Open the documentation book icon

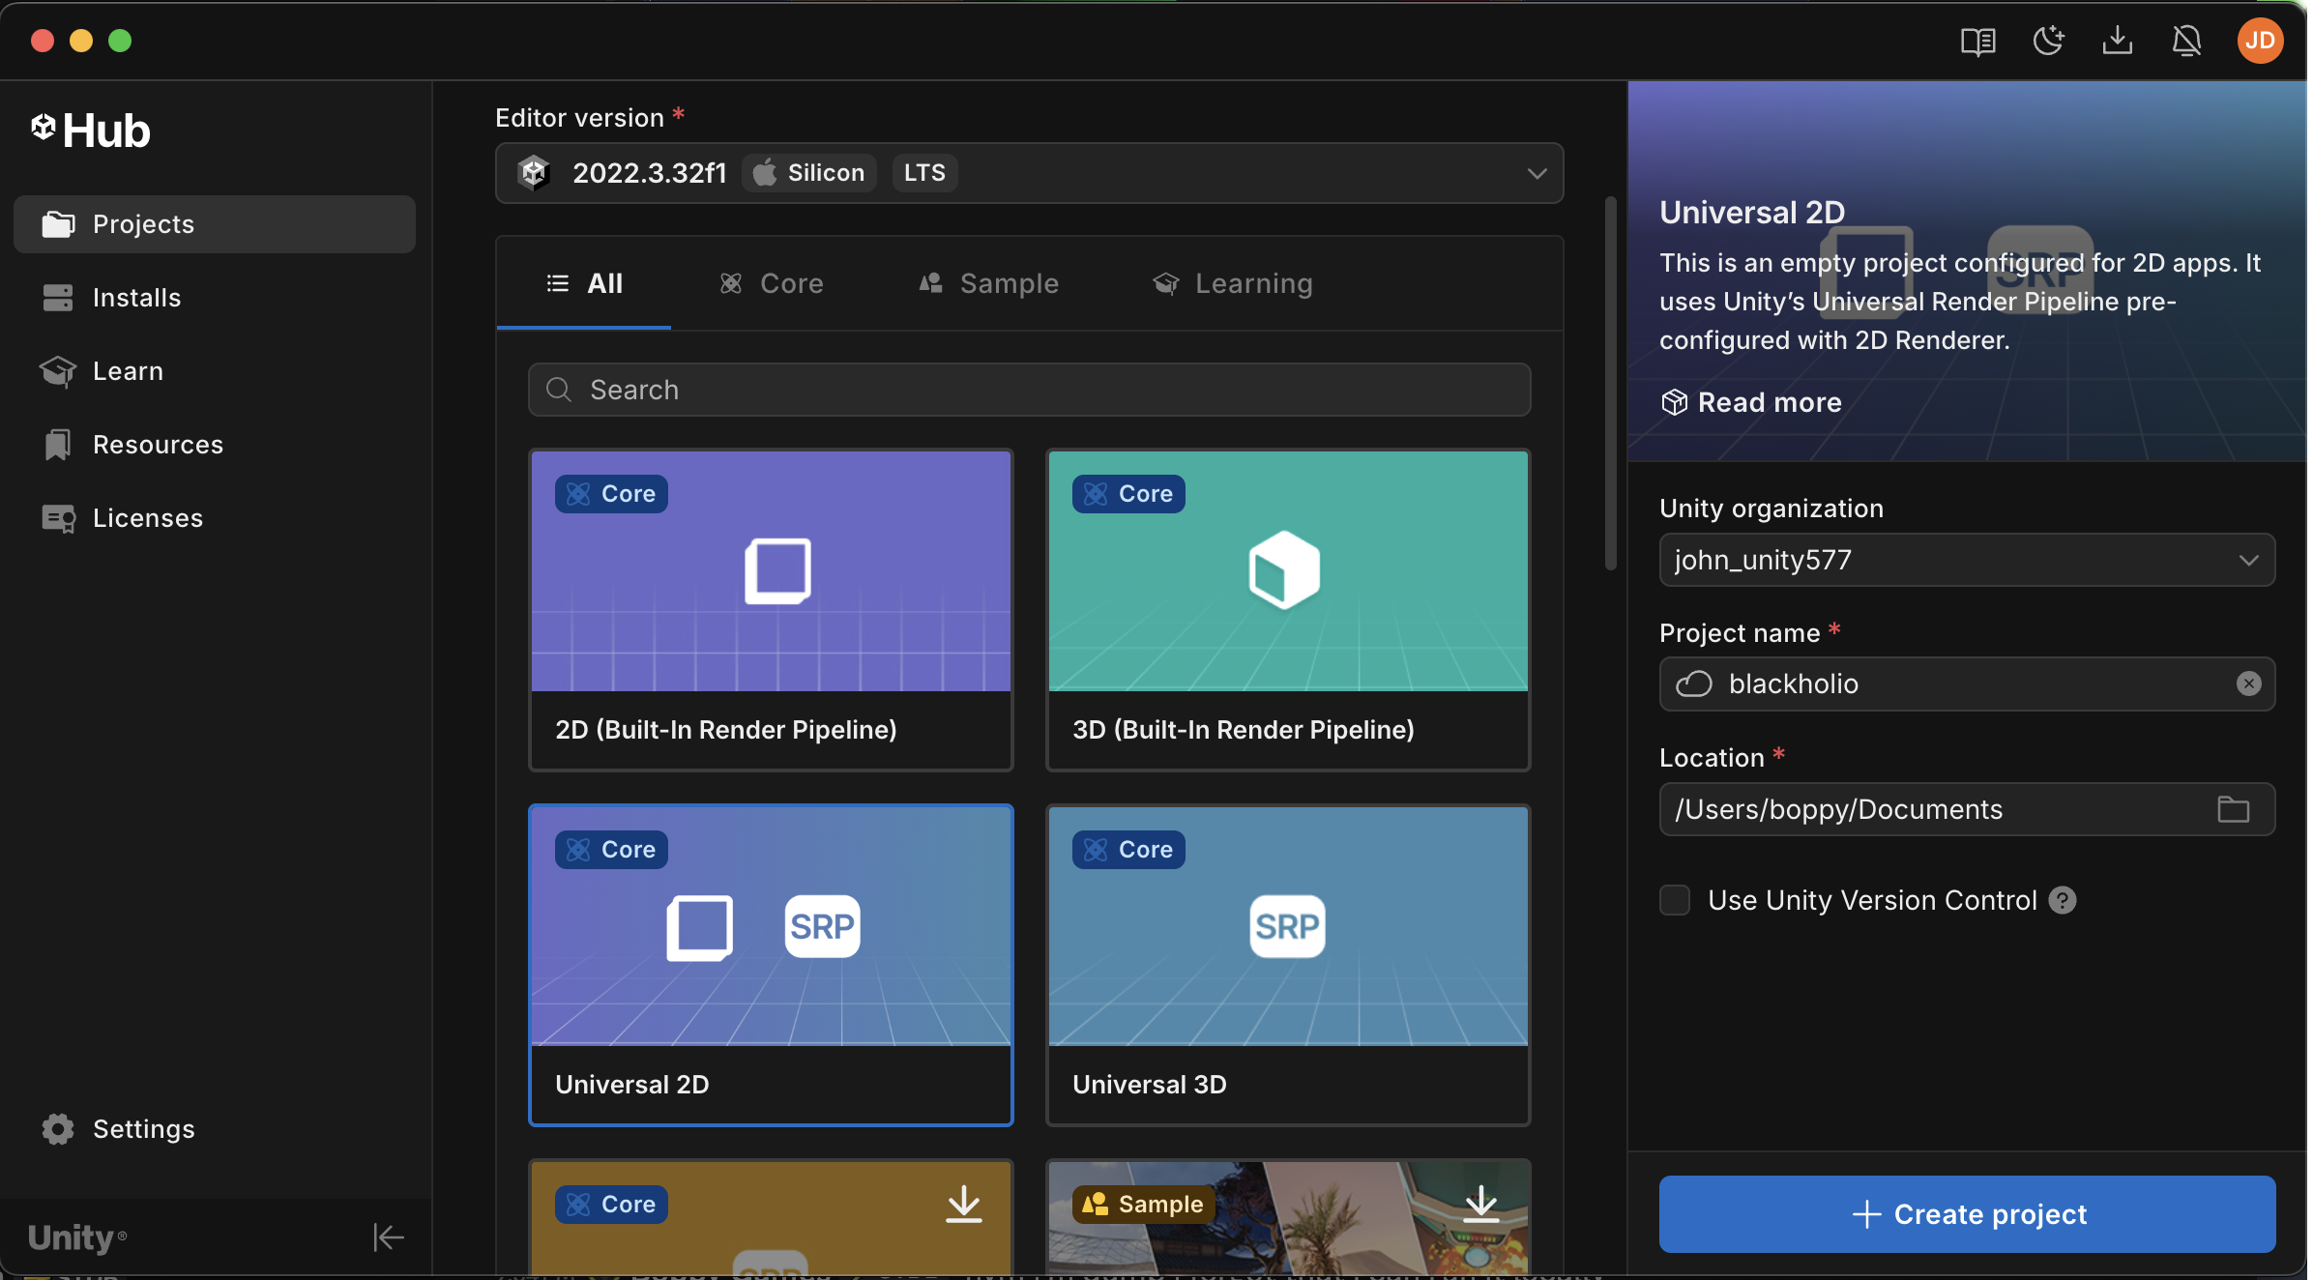click(1978, 41)
